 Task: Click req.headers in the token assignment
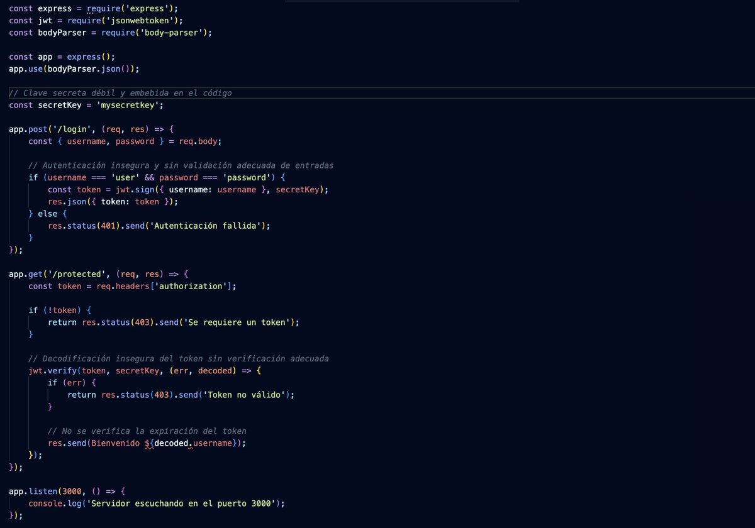pos(123,286)
